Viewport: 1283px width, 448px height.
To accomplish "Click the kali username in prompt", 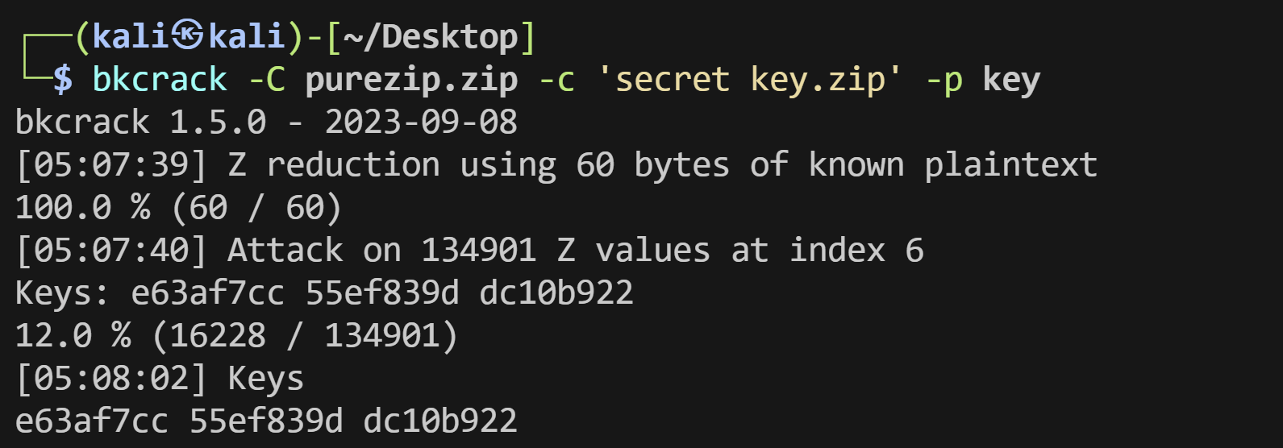I will click(x=132, y=36).
